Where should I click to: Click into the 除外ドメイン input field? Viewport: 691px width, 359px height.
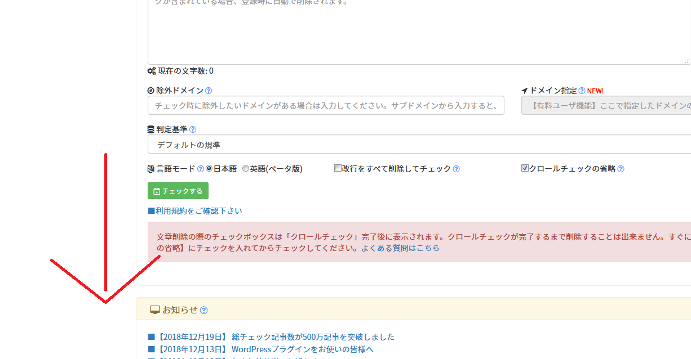tap(326, 105)
